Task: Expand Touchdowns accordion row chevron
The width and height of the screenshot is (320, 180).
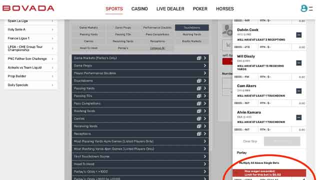Action: coord(205,81)
